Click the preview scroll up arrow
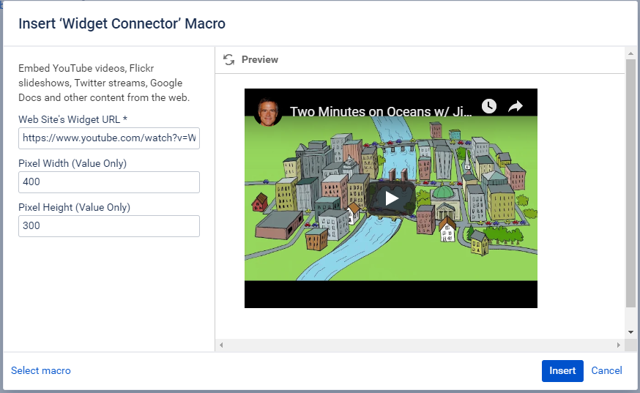Image resolution: width=640 pixels, height=393 pixels. pyautogui.click(x=630, y=53)
